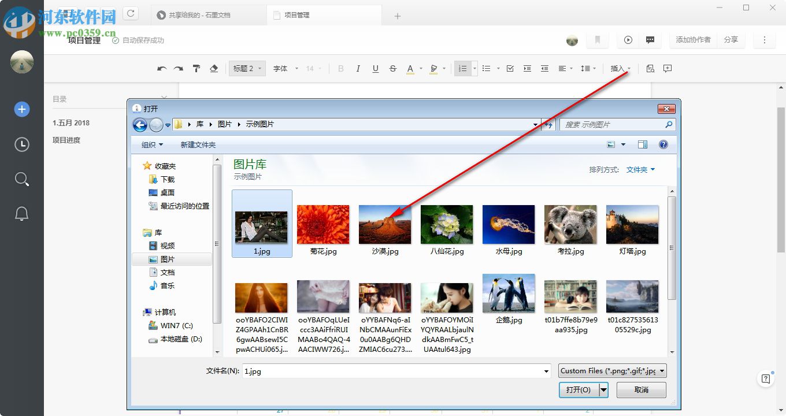
Task: Increase paragraph indent
Action: click(527, 69)
